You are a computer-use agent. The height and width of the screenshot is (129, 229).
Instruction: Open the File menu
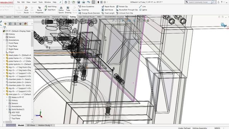tap(18, 2)
